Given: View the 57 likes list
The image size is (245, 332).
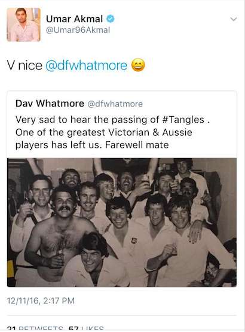Looking at the screenshot, I should click(x=86, y=329).
